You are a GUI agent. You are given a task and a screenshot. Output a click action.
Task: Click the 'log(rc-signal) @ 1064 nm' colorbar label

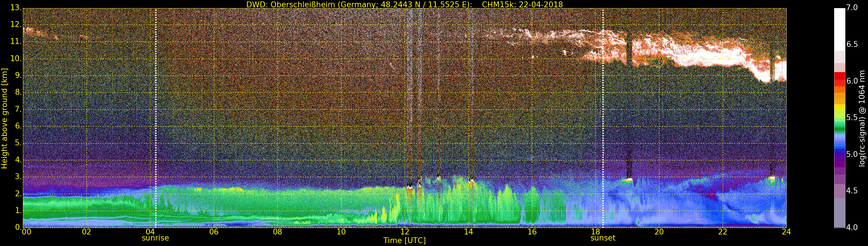[x=862, y=118]
